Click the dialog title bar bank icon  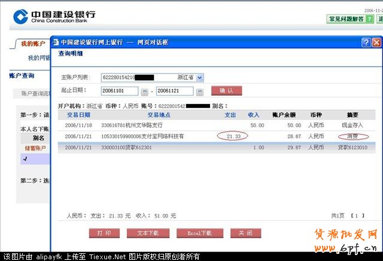pyautogui.click(x=56, y=42)
